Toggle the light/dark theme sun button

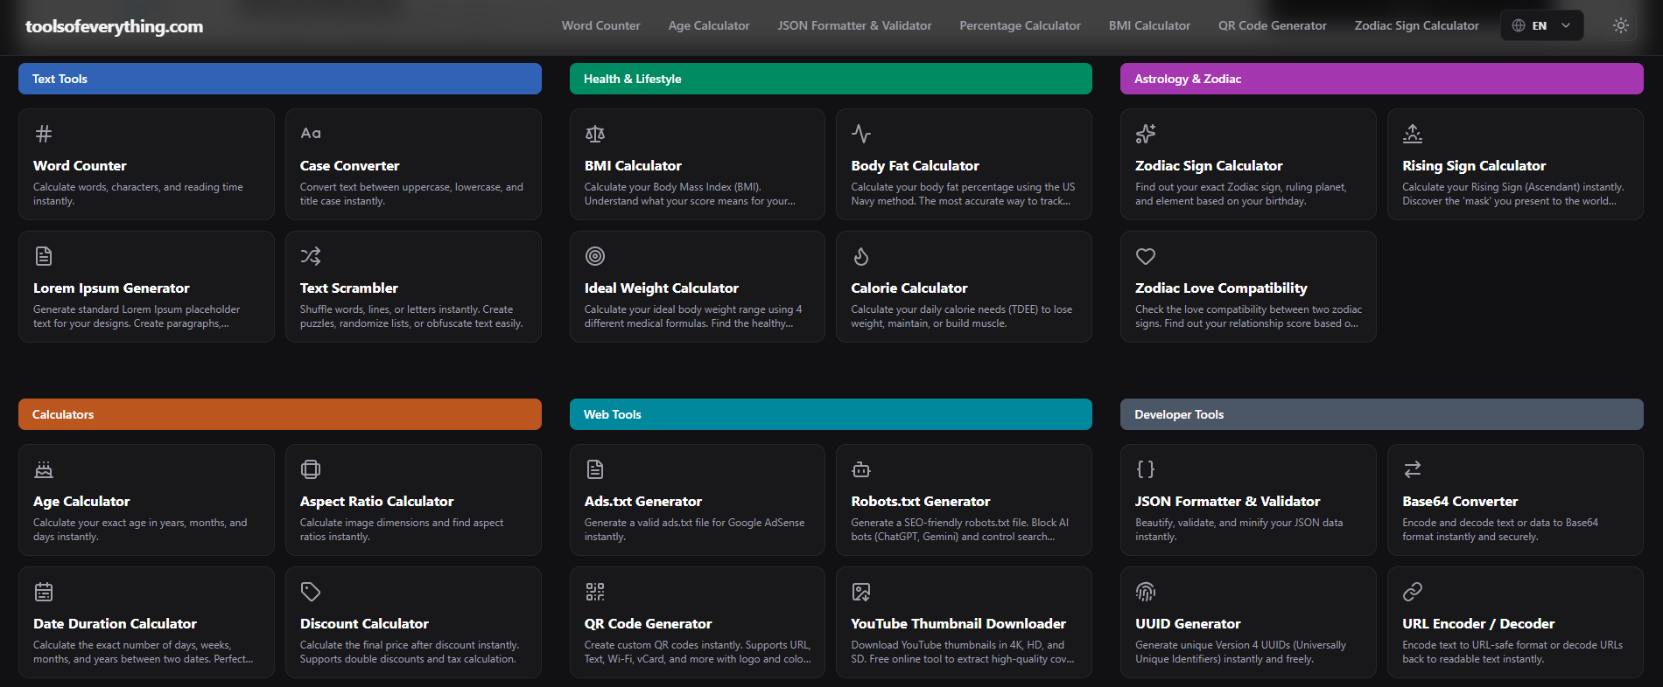point(1621,25)
